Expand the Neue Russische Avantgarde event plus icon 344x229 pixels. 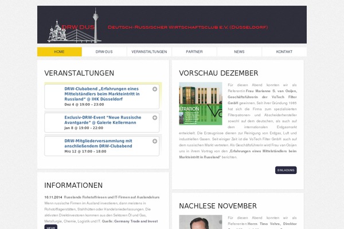155,118
